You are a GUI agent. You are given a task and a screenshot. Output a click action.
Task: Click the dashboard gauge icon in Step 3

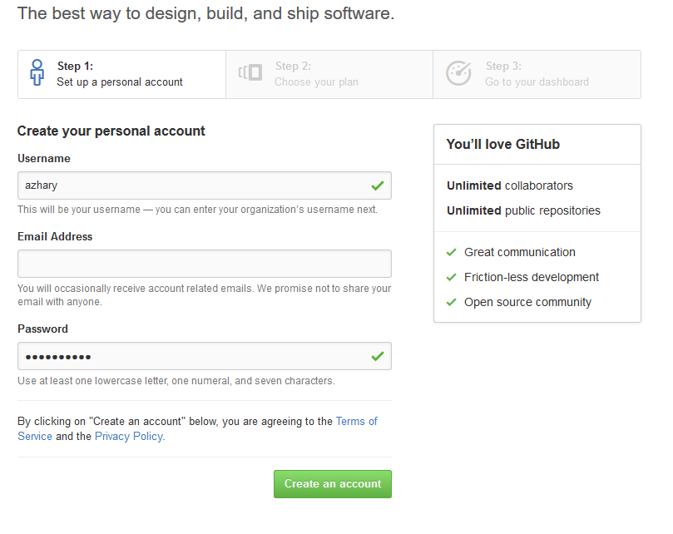pos(458,73)
